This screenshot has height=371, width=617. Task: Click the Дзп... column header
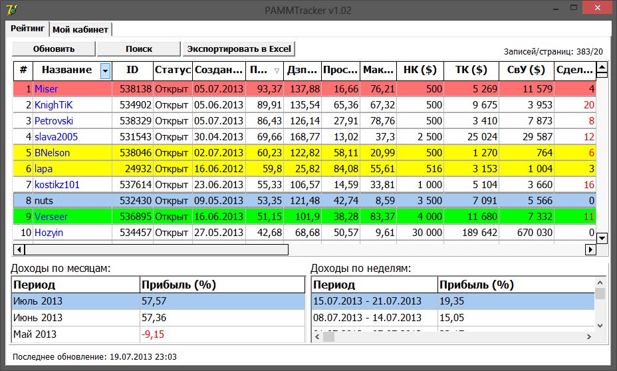click(x=303, y=71)
